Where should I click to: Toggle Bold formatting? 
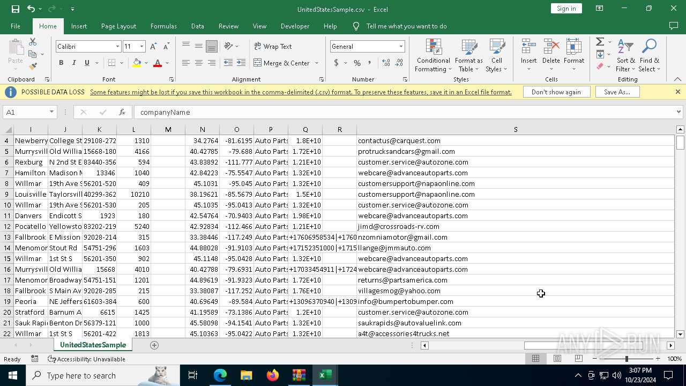click(x=61, y=63)
